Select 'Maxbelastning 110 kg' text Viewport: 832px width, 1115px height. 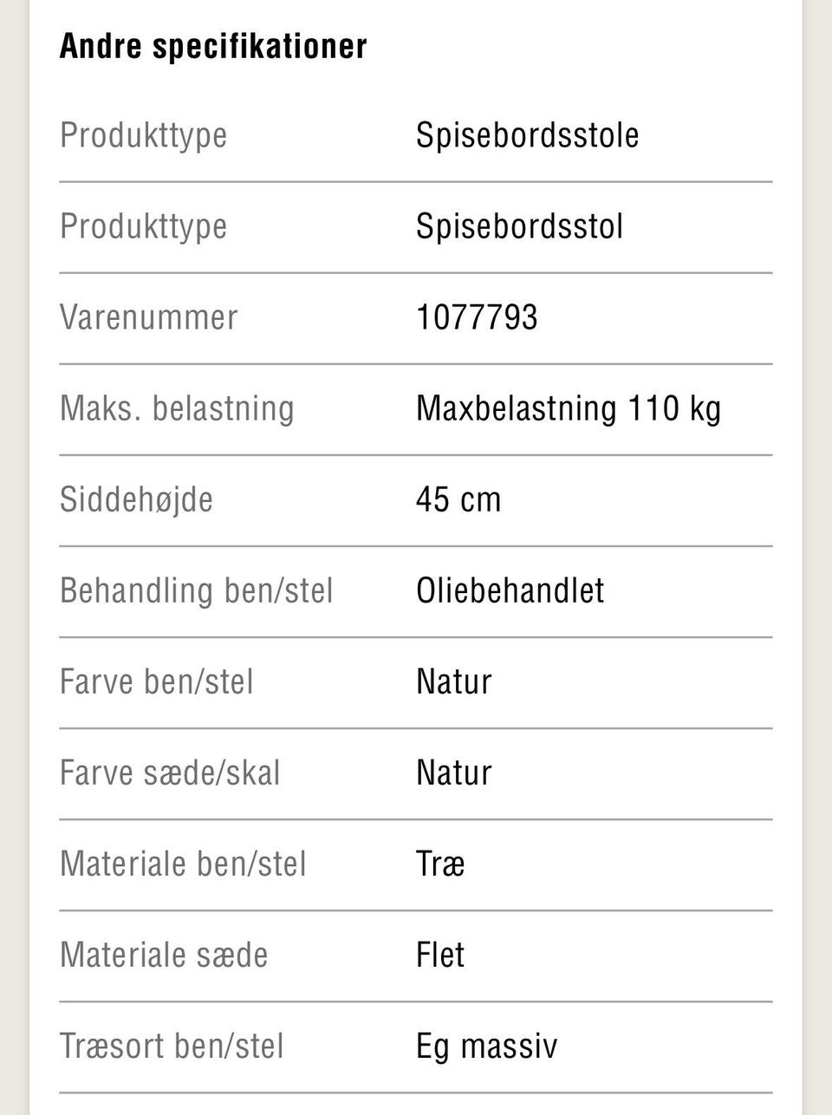tap(569, 408)
